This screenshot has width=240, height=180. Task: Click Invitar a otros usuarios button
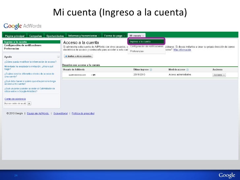point(78,56)
